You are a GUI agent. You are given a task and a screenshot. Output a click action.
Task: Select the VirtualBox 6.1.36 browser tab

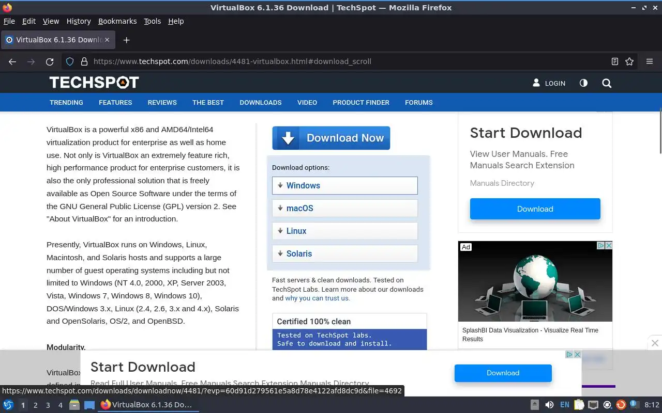click(58, 40)
